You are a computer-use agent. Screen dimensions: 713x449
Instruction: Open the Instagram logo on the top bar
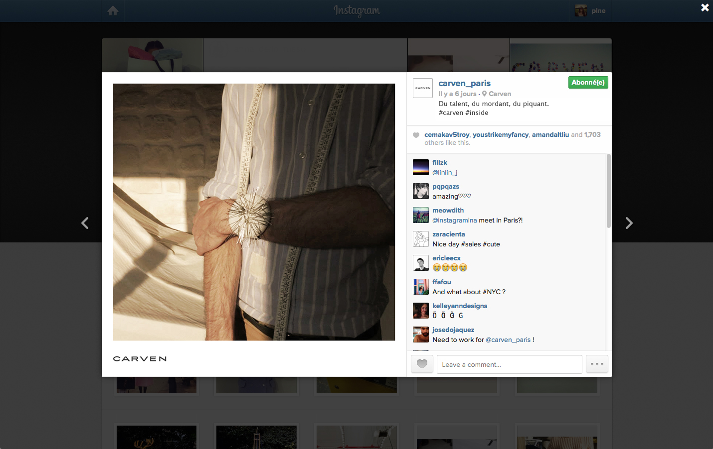pos(356,10)
